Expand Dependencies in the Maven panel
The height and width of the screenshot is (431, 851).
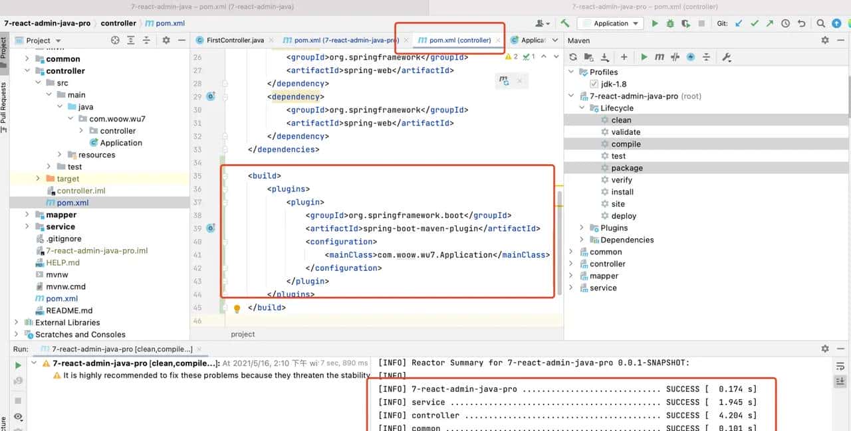(x=582, y=240)
